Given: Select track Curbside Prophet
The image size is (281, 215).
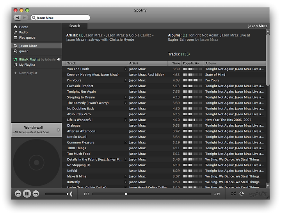Looking at the screenshot, I should click(x=80, y=86).
